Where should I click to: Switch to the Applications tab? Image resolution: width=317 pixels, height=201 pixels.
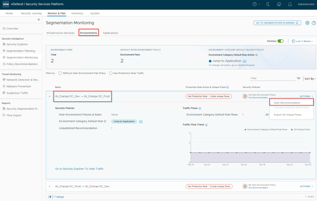pyautogui.click(x=110, y=33)
